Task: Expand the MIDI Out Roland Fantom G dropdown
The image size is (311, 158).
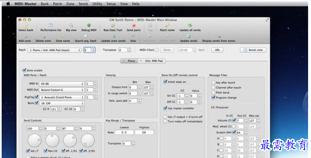Action: 62,90
